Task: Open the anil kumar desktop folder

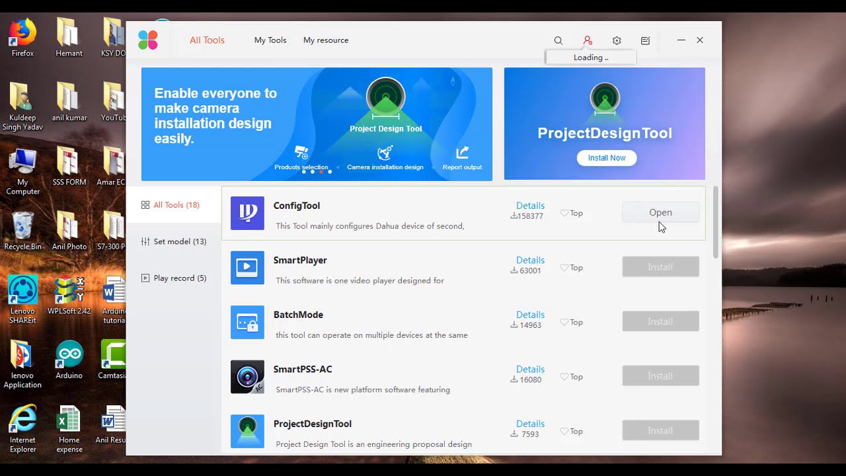Action: pyautogui.click(x=69, y=102)
